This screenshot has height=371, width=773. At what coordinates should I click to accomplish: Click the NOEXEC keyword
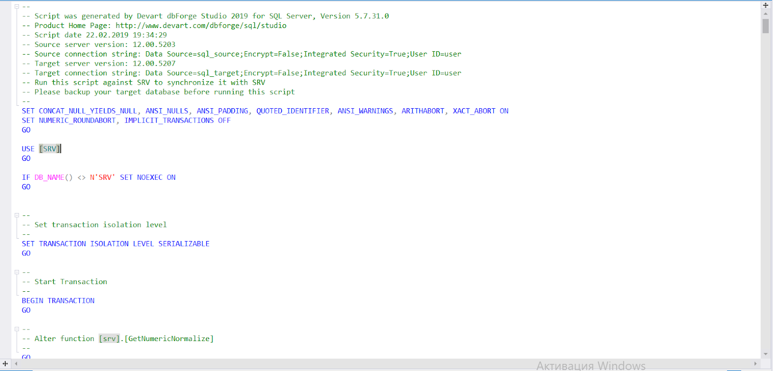point(150,177)
